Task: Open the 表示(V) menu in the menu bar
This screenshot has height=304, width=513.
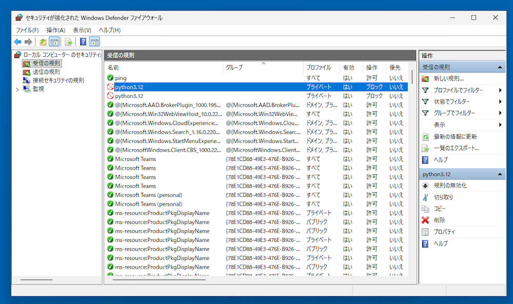Action: pyautogui.click(x=82, y=30)
